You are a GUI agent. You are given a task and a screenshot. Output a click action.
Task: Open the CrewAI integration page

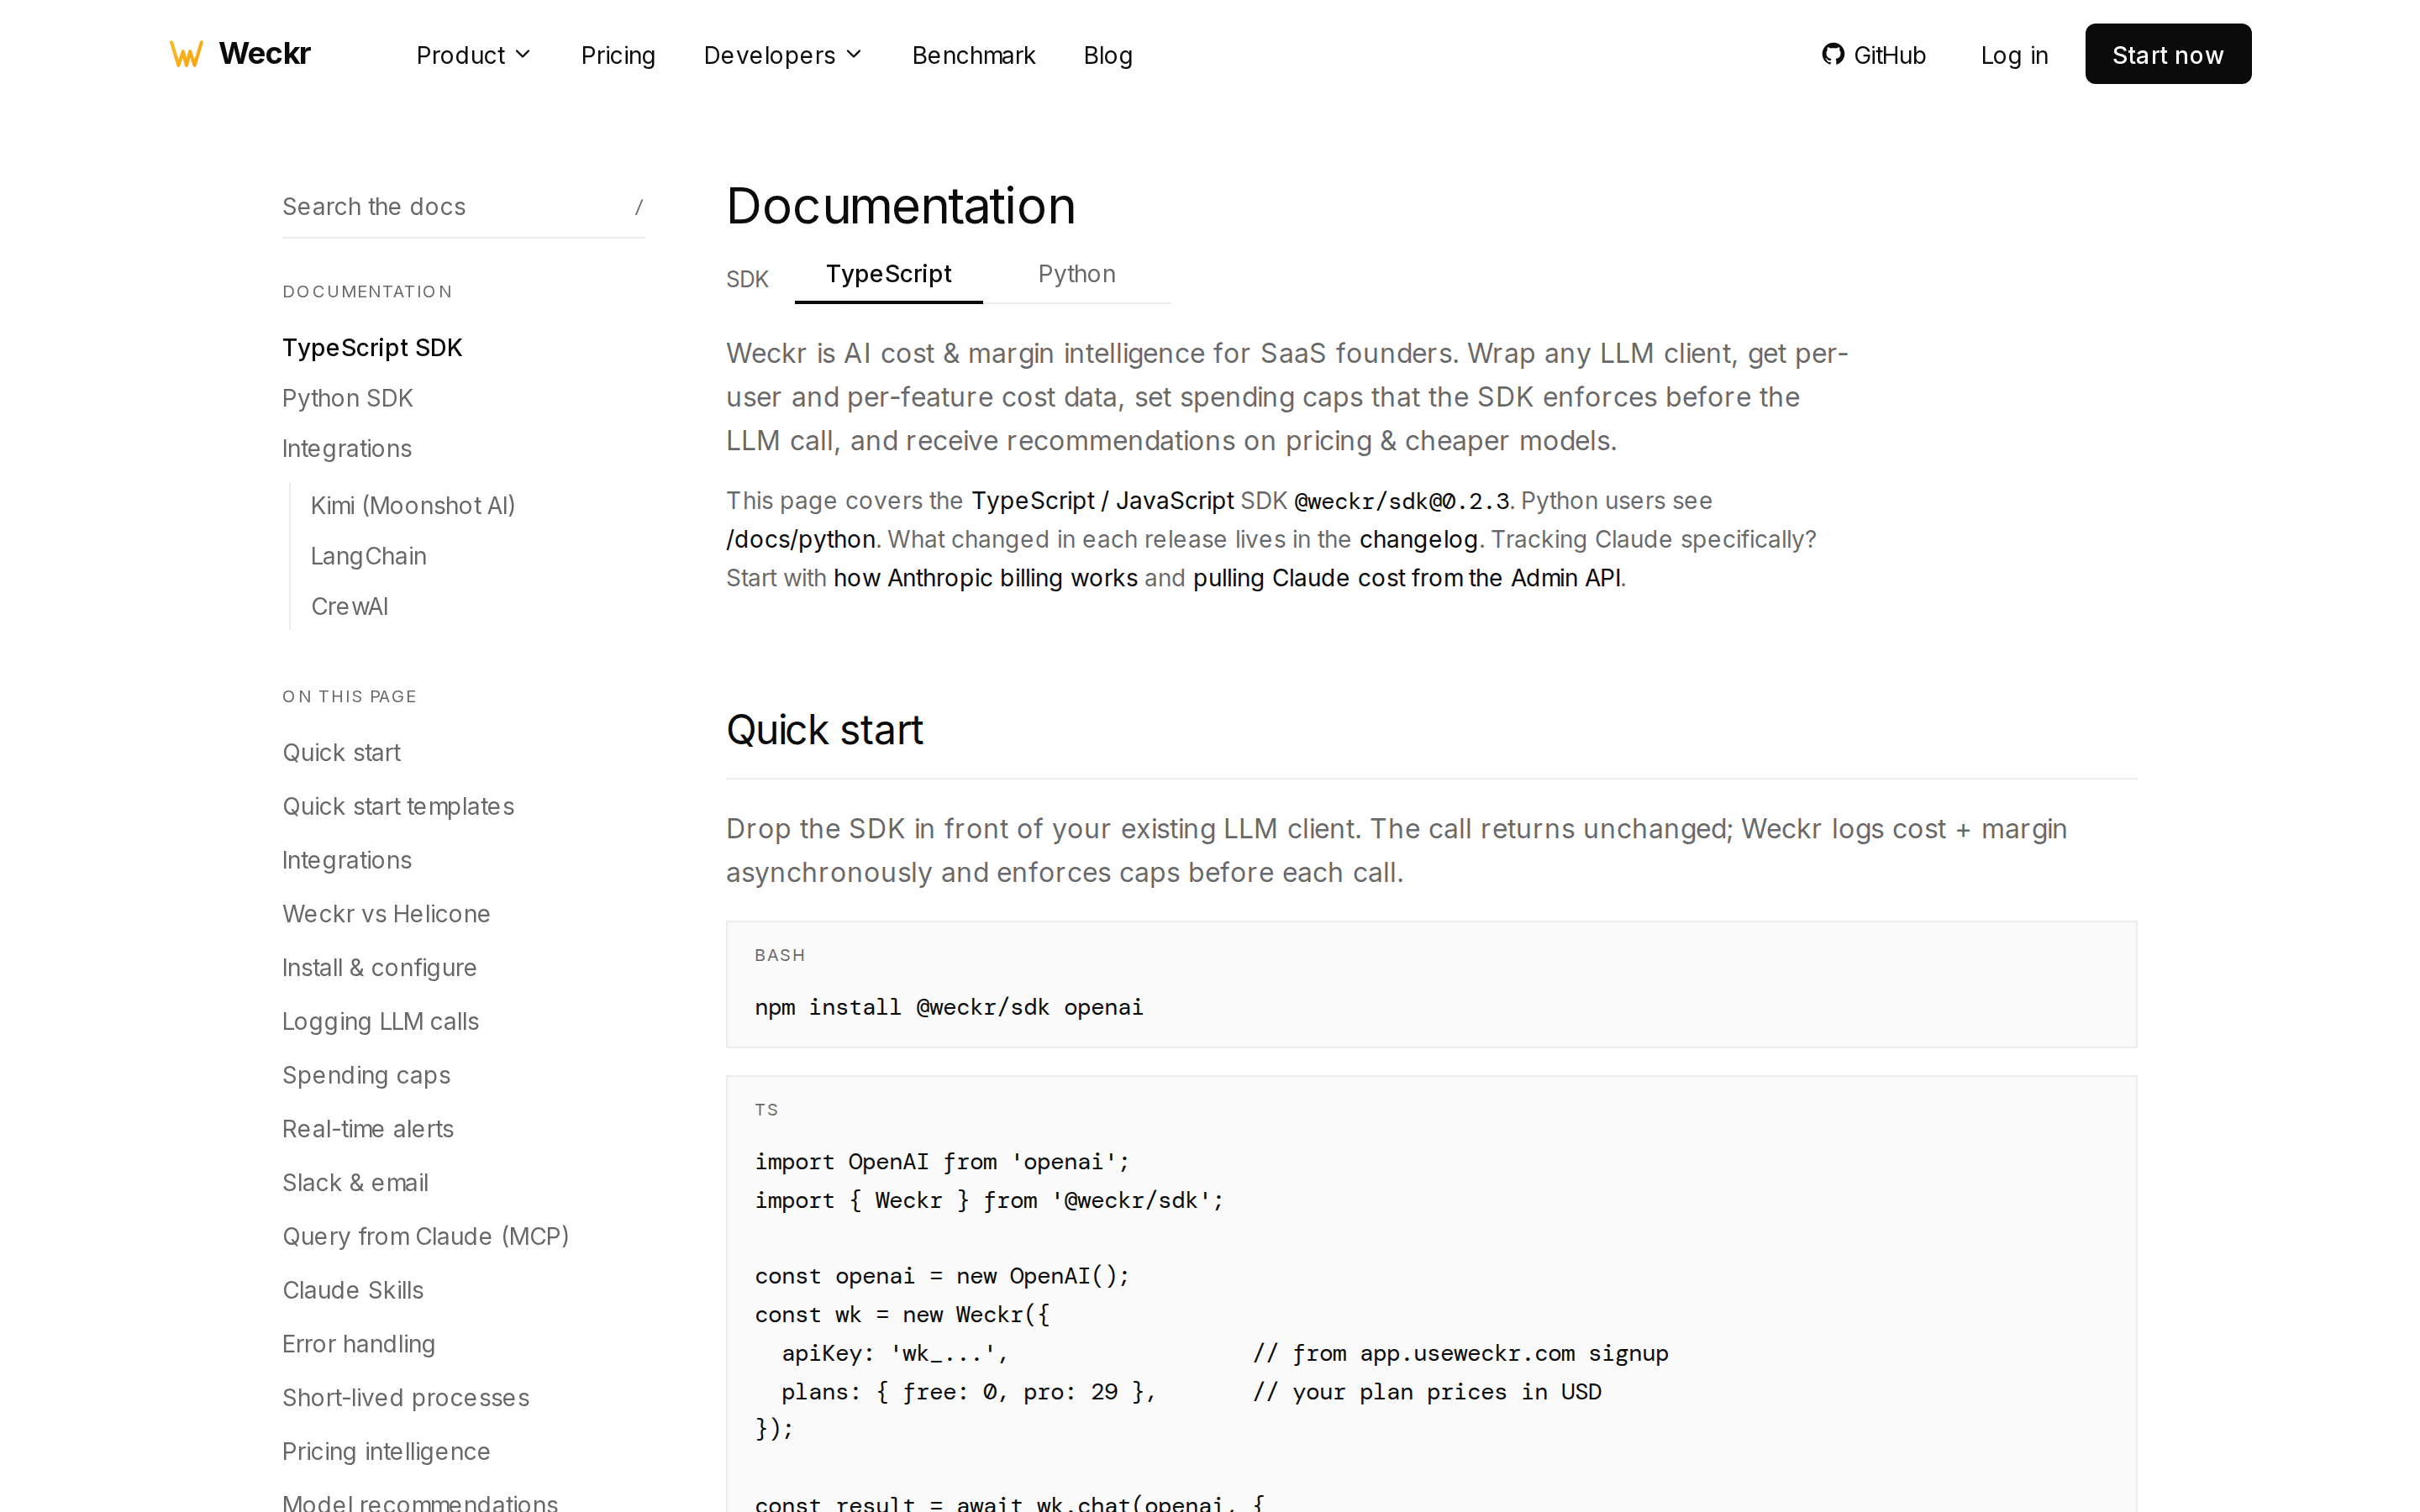[349, 607]
